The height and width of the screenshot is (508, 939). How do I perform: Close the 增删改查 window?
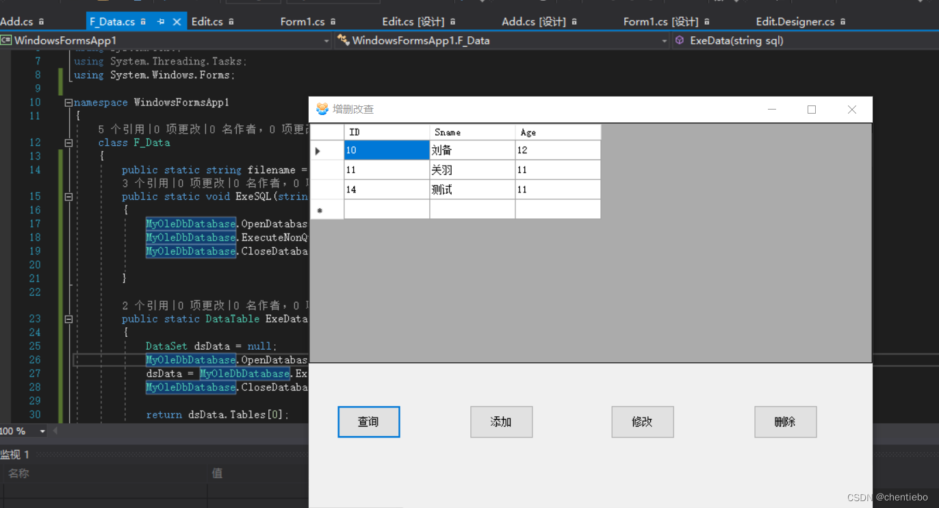coord(852,110)
